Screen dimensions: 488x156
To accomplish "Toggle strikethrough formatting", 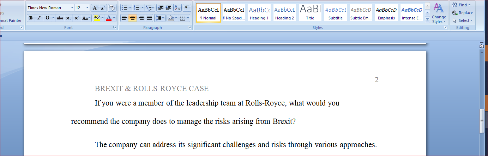I will pos(60,18).
